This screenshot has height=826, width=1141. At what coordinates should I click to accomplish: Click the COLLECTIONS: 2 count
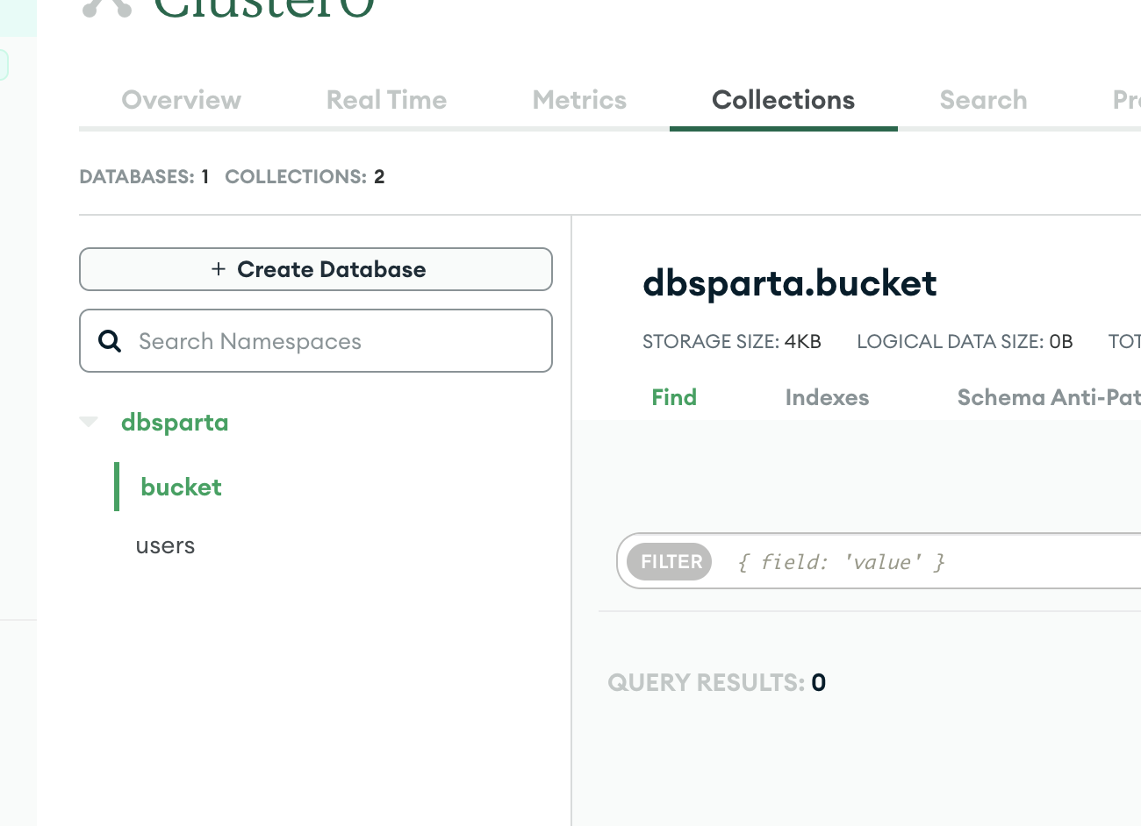305,176
